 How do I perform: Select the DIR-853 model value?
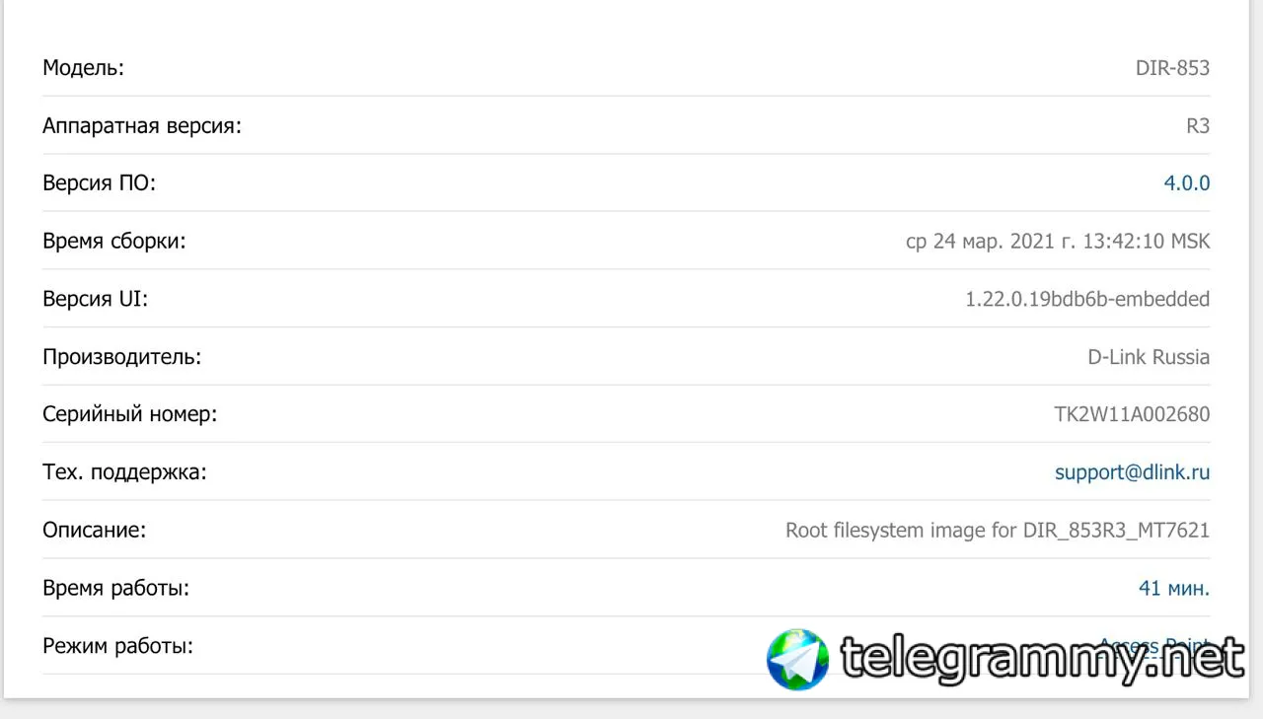click(1172, 68)
